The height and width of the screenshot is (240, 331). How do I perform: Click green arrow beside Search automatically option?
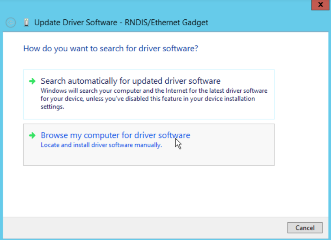point(32,81)
